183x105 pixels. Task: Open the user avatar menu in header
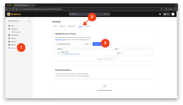tap(173, 14)
